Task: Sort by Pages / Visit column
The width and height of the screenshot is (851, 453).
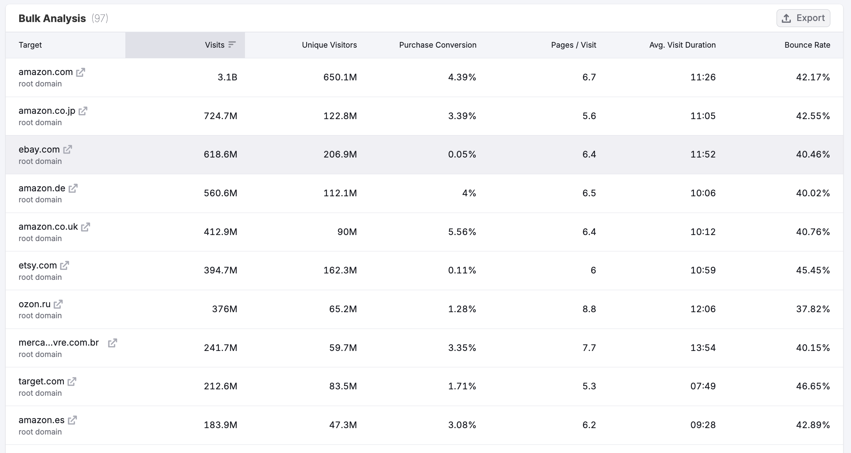Action: pos(574,45)
